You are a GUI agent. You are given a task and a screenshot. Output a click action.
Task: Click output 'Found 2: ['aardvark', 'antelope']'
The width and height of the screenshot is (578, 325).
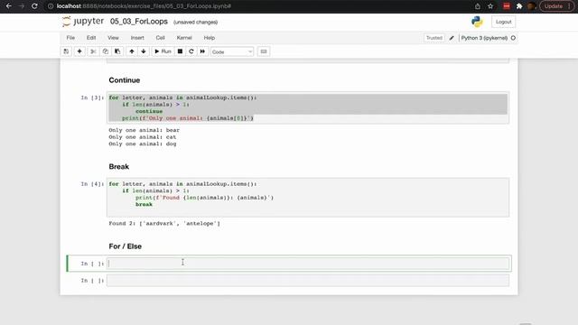click(164, 223)
